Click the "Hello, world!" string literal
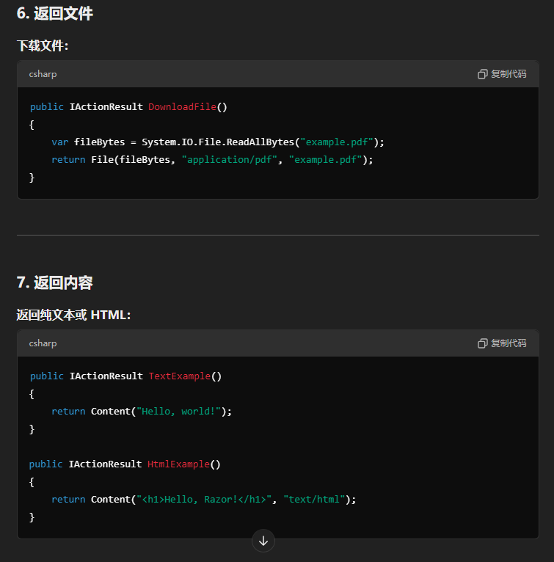The height and width of the screenshot is (562, 554). tap(178, 412)
